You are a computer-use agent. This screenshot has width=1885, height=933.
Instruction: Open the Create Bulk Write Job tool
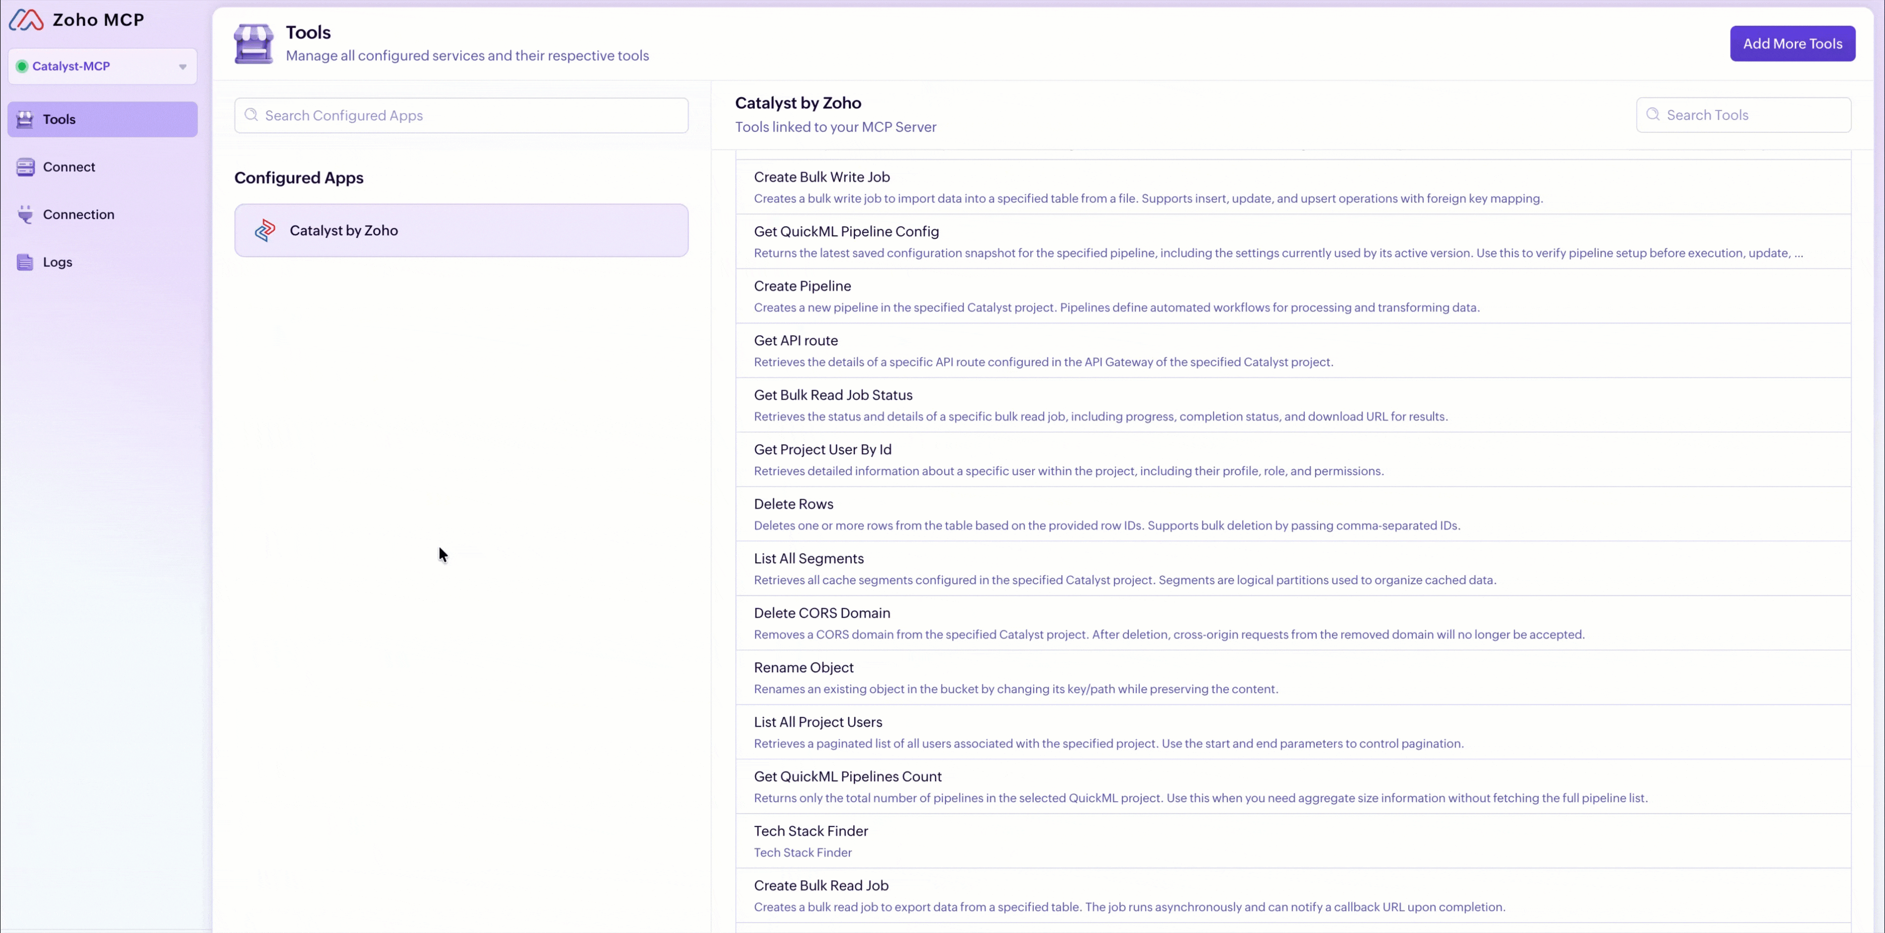tap(1293, 187)
